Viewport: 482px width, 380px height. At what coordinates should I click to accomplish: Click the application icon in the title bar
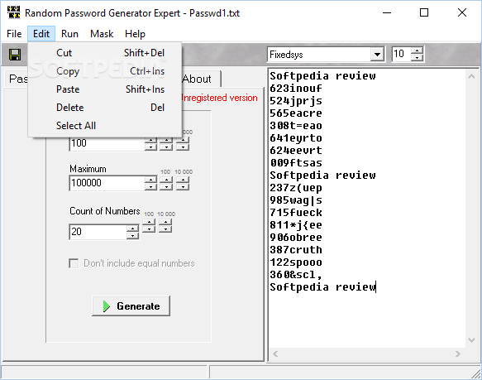(x=13, y=12)
